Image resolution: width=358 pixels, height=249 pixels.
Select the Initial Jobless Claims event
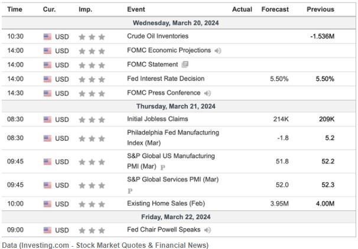tap(157, 120)
